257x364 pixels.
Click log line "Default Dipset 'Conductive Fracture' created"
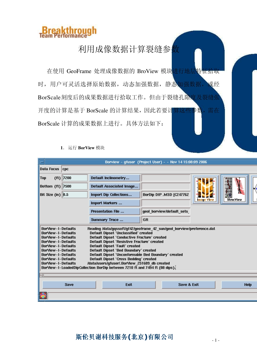pyautogui.click(x=104, y=237)
